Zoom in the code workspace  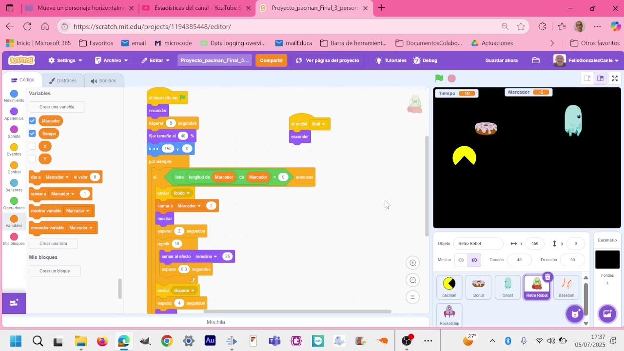(x=413, y=263)
